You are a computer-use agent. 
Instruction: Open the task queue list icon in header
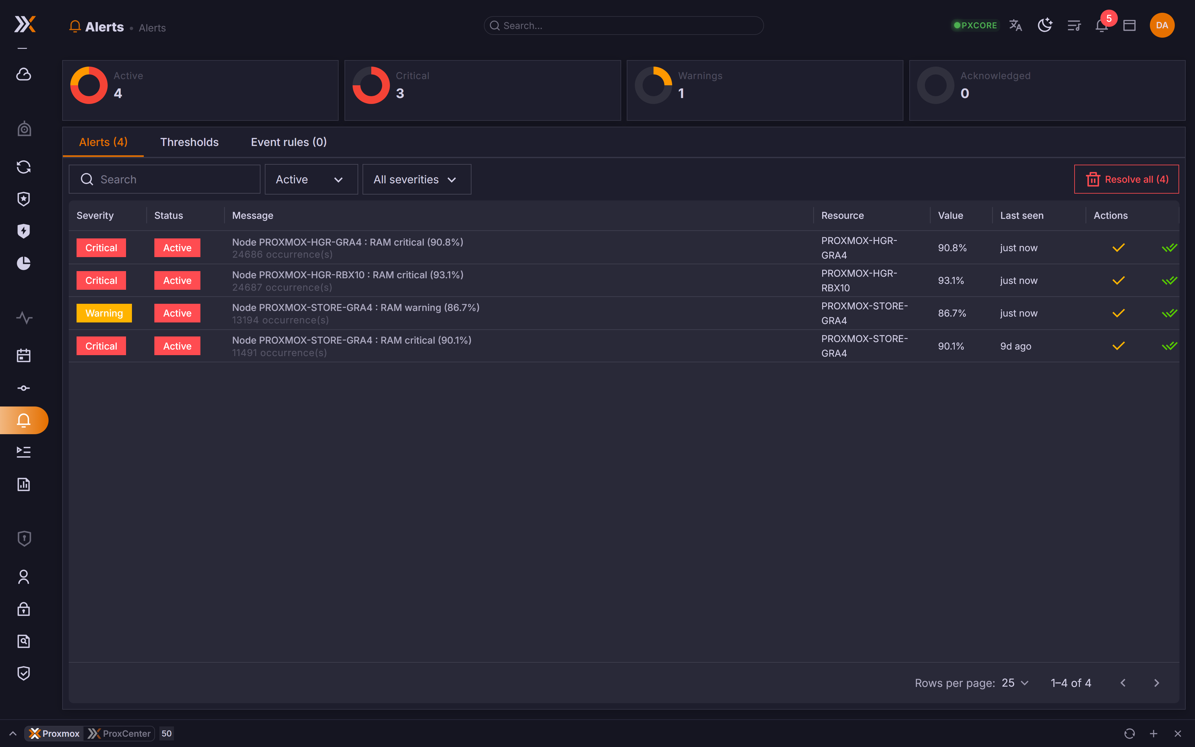[x=1074, y=25]
